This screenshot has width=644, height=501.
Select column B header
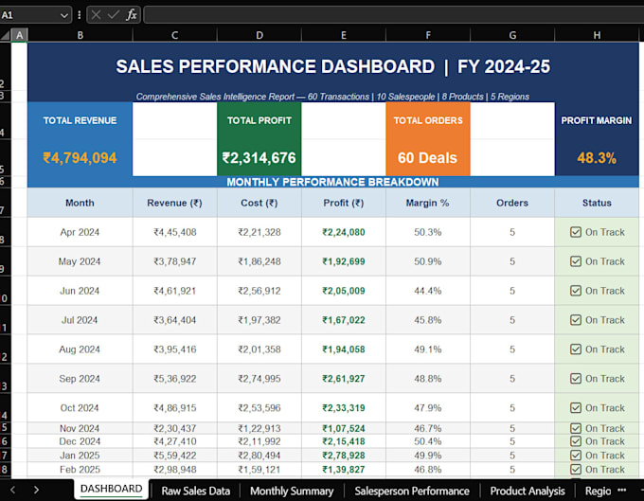(x=80, y=35)
